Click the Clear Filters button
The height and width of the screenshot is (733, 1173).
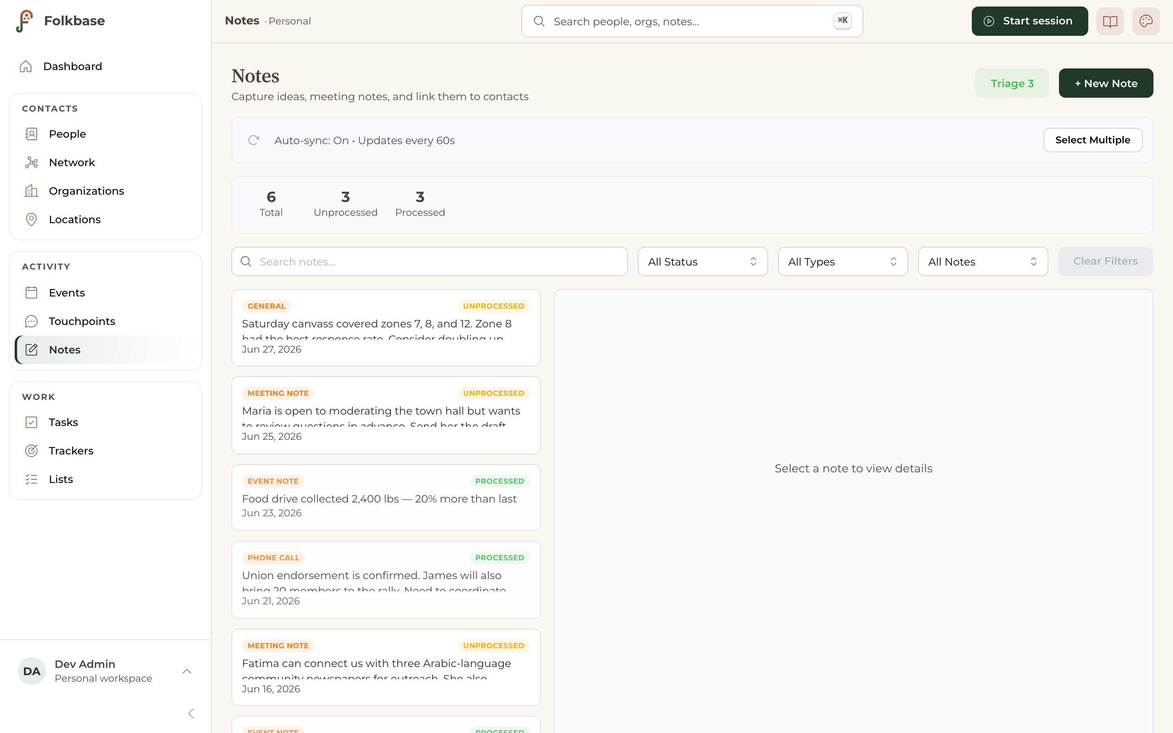1105,261
